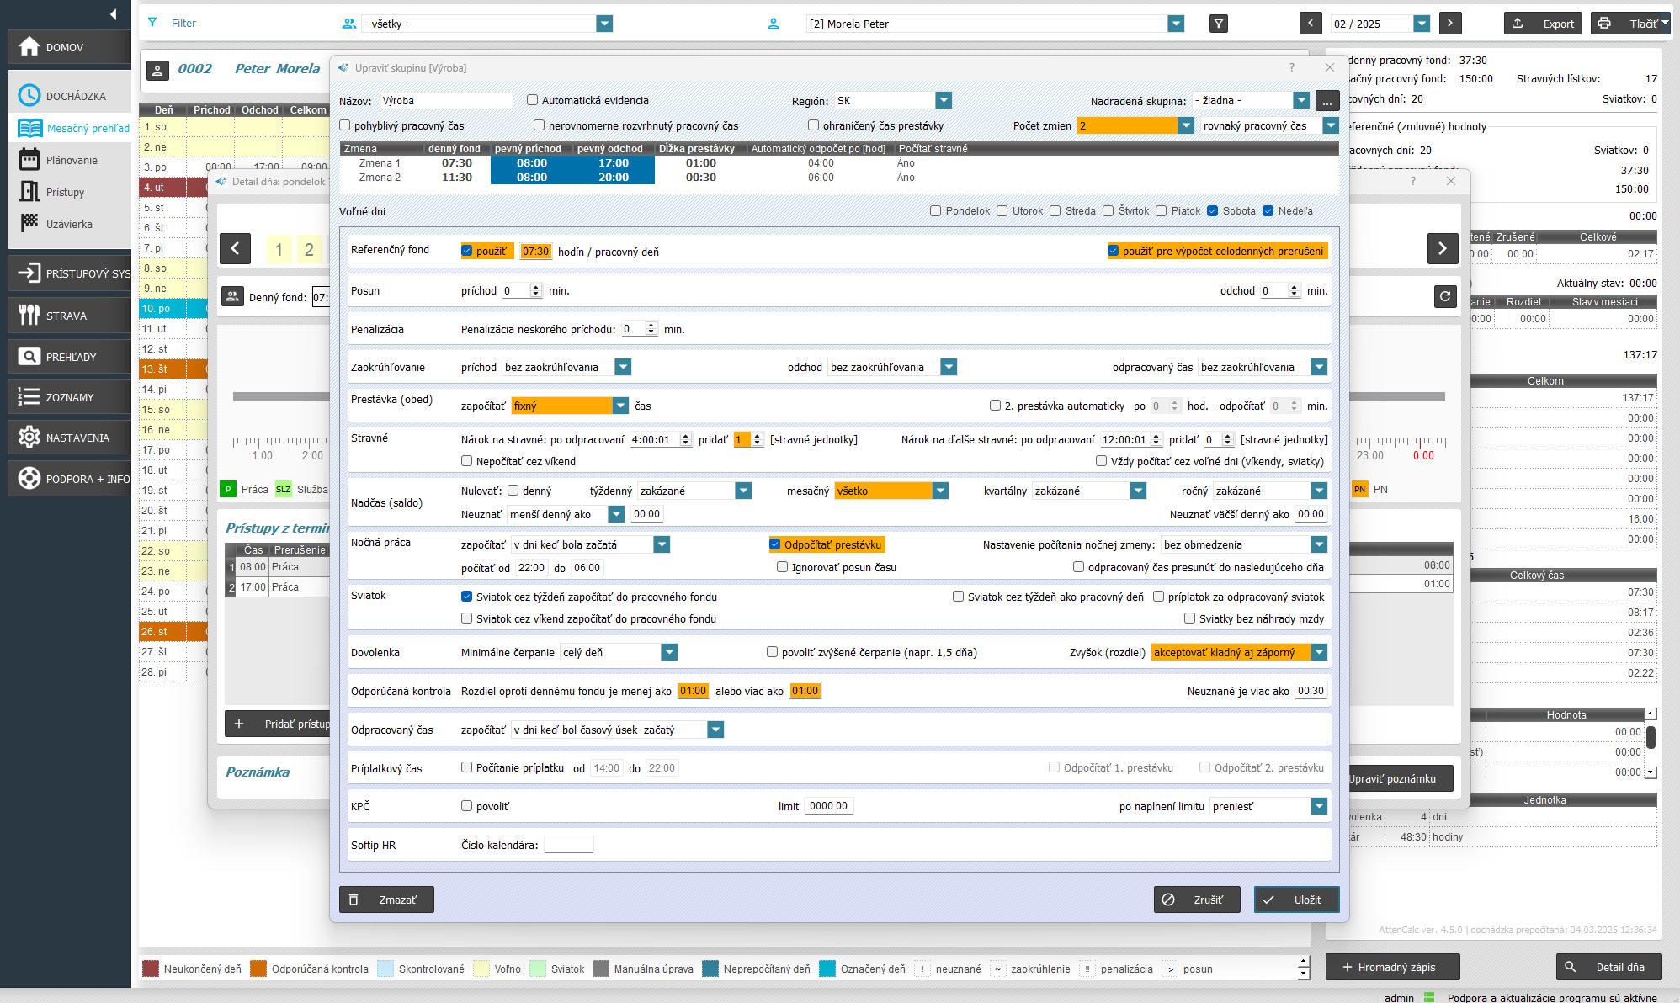
Task: Toggle Nepočítať cez víkend checkbox
Action: (x=467, y=461)
